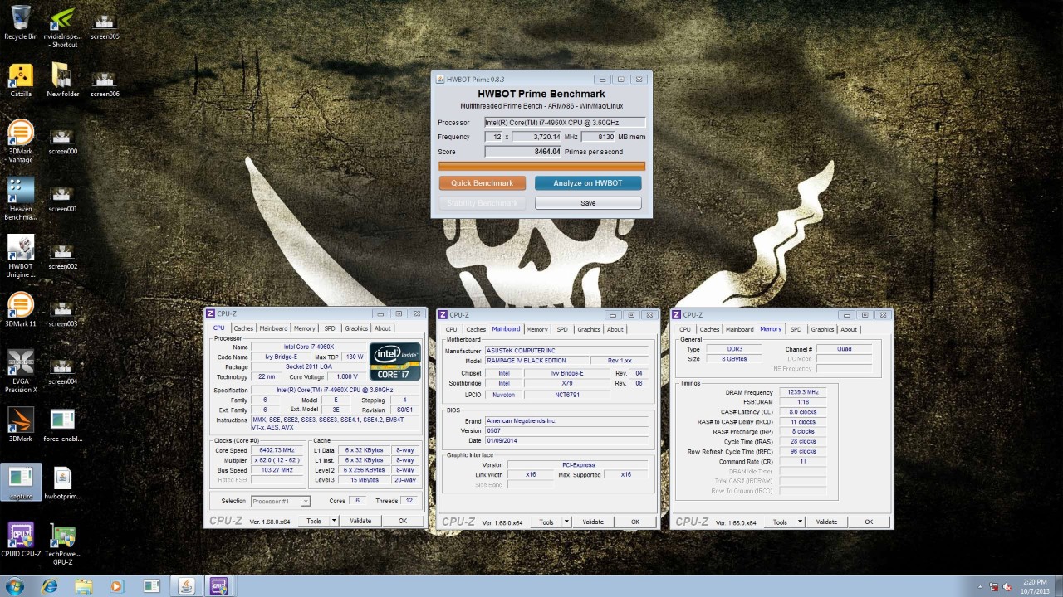Screen dimensions: 1063x597
Task: Select the force-enabl... file icon on desktop
Action: 62,424
